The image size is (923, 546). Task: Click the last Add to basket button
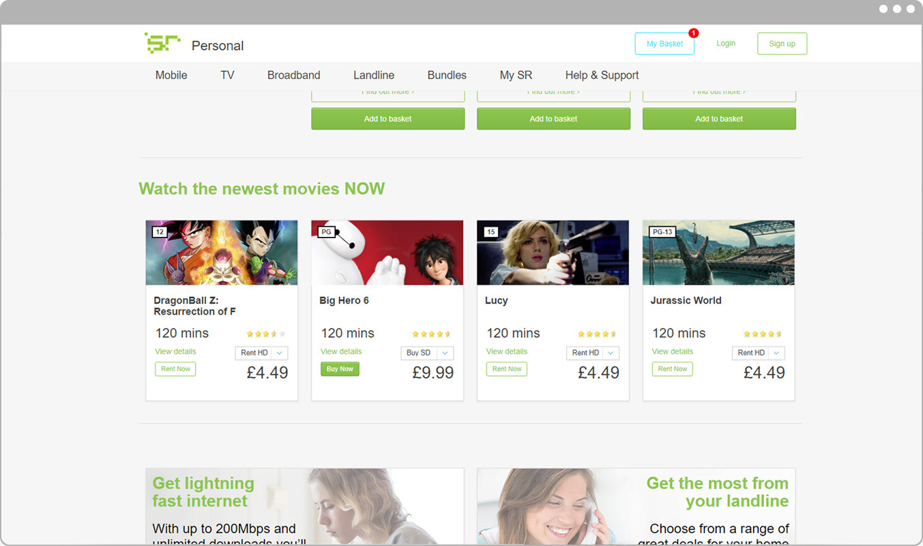pyautogui.click(x=719, y=119)
